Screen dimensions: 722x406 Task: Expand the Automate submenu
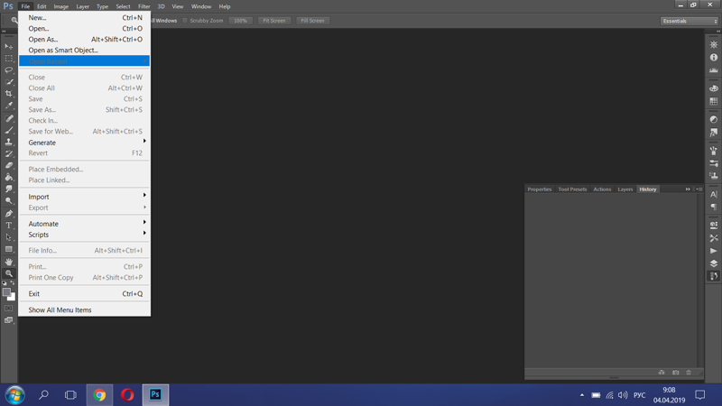tap(85, 224)
